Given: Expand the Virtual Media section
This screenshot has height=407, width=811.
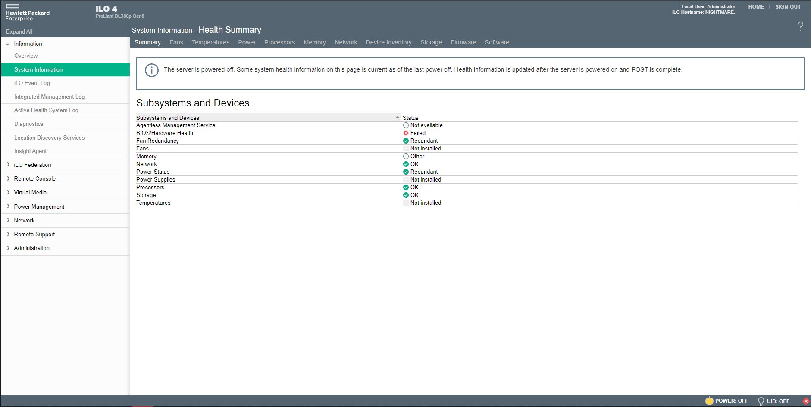Looking at the screenshot, I should pos(8,192).
